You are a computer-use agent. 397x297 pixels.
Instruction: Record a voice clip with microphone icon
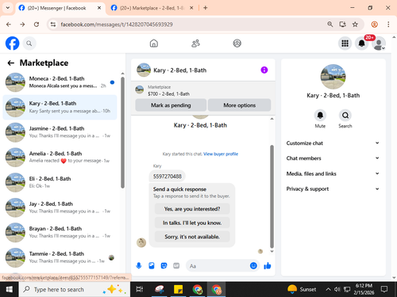point(139,265)
